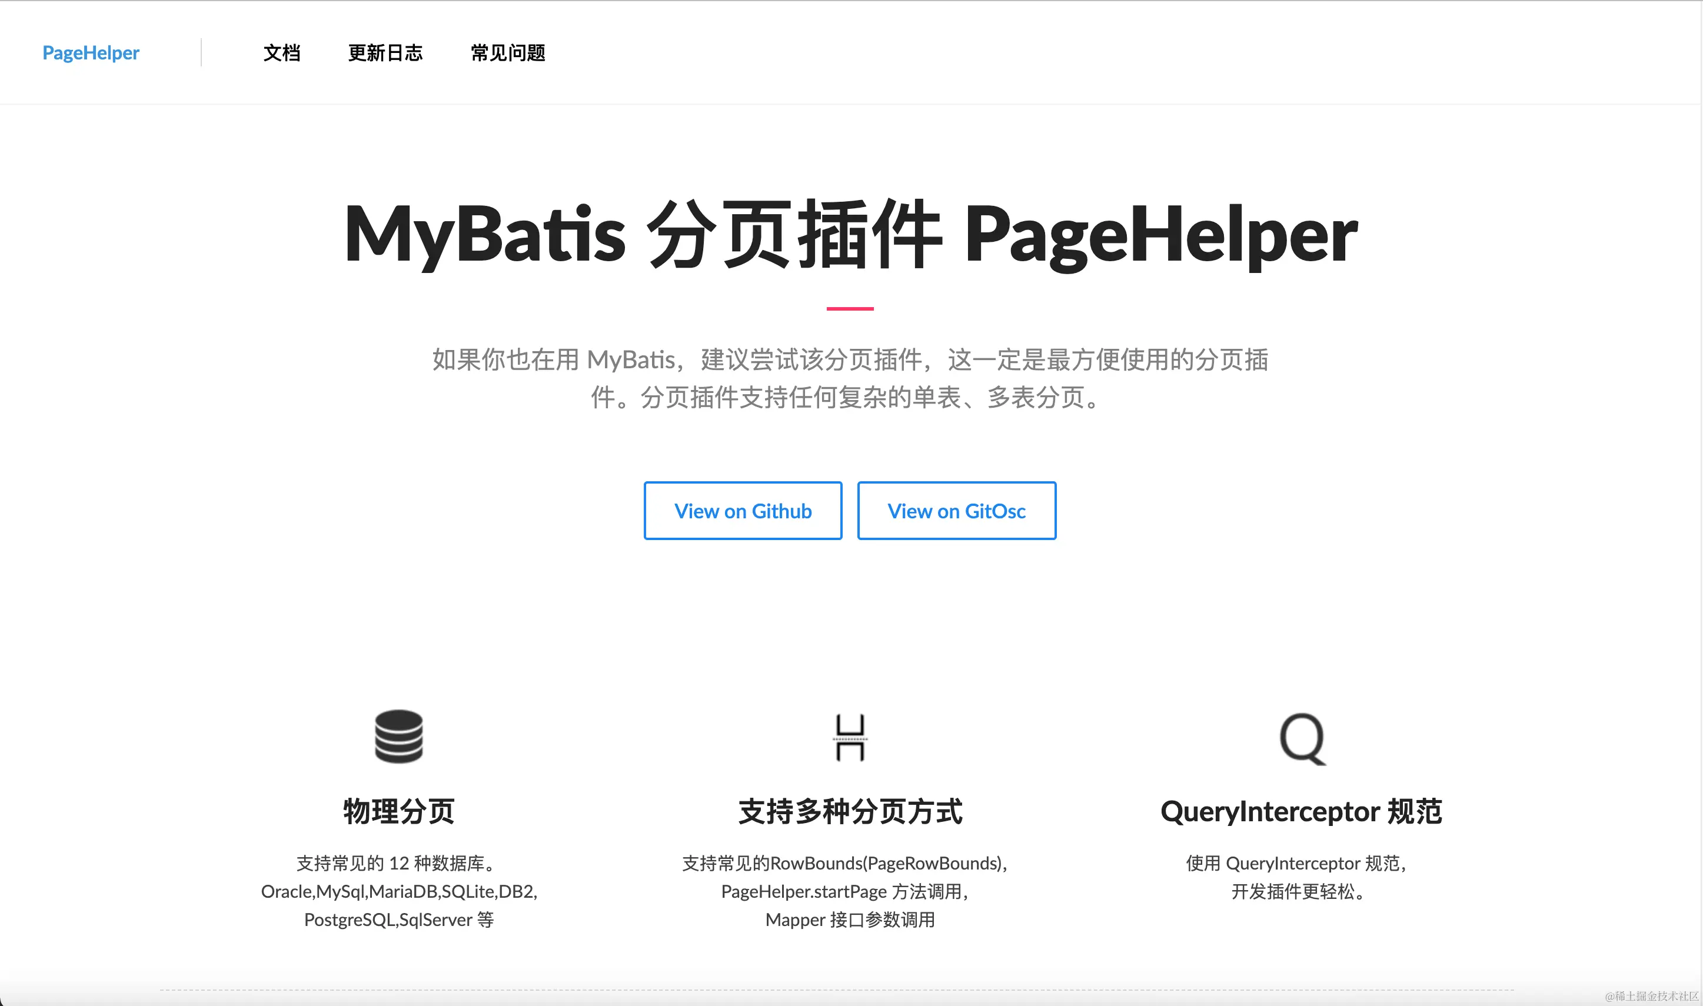Click the main heading MyBatis 分页插件 PageHelper
Screen dimensions: 1703x1006
coord(850,235)
